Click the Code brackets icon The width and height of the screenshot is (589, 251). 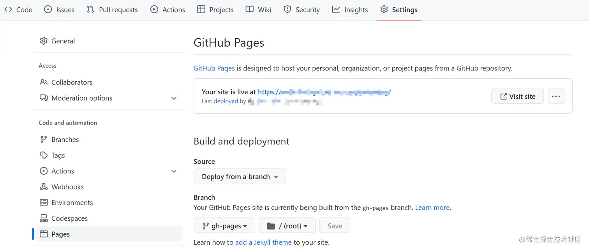pyautogui.click(x=8, y=9)
